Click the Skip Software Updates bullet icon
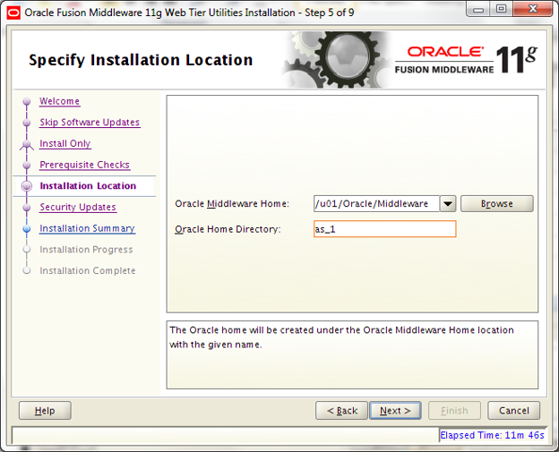Viewport: 559px width, 452px height. coord(27,123)
